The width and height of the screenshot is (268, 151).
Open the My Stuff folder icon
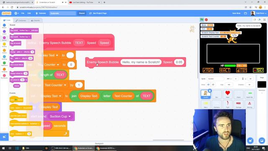pos(245,13)
